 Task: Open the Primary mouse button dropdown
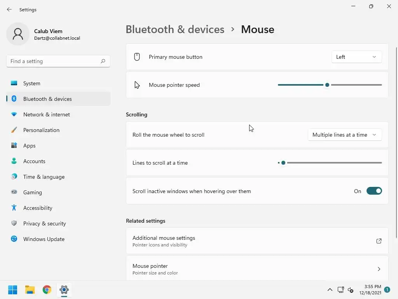[x=356, y=57]
